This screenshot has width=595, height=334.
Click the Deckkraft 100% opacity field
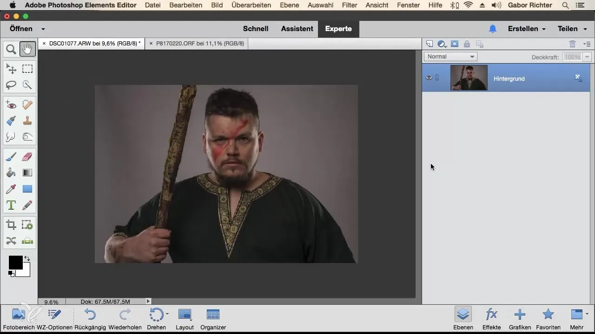coord(572,57)
